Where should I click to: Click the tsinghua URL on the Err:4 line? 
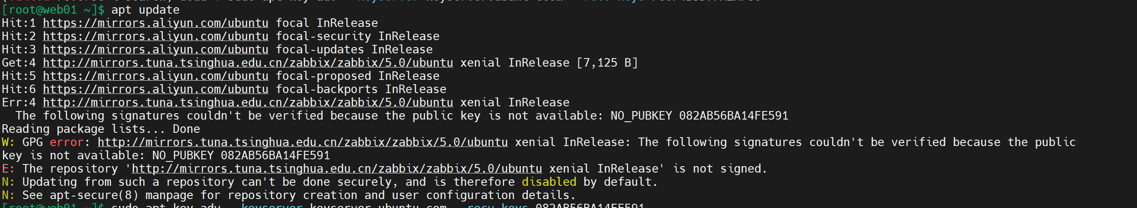pos(248,102)
